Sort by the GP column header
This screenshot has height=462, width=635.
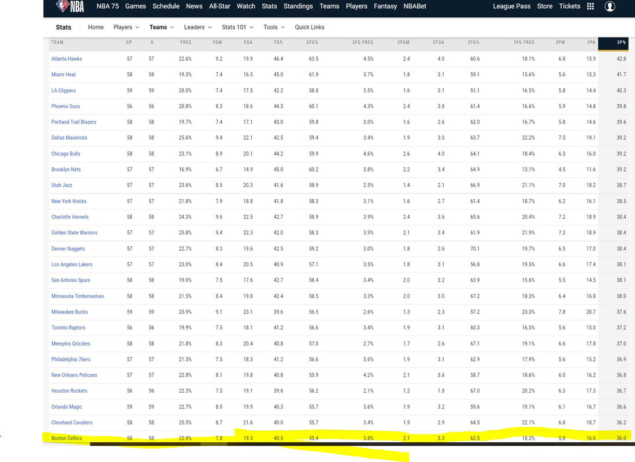pos(129,42)
